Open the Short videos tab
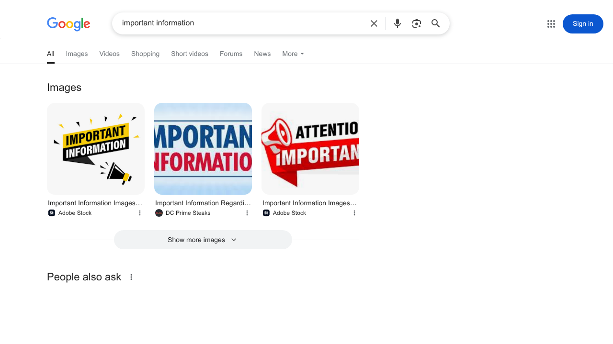Screen dimensions: 613x344 click(x=190, y=54)
